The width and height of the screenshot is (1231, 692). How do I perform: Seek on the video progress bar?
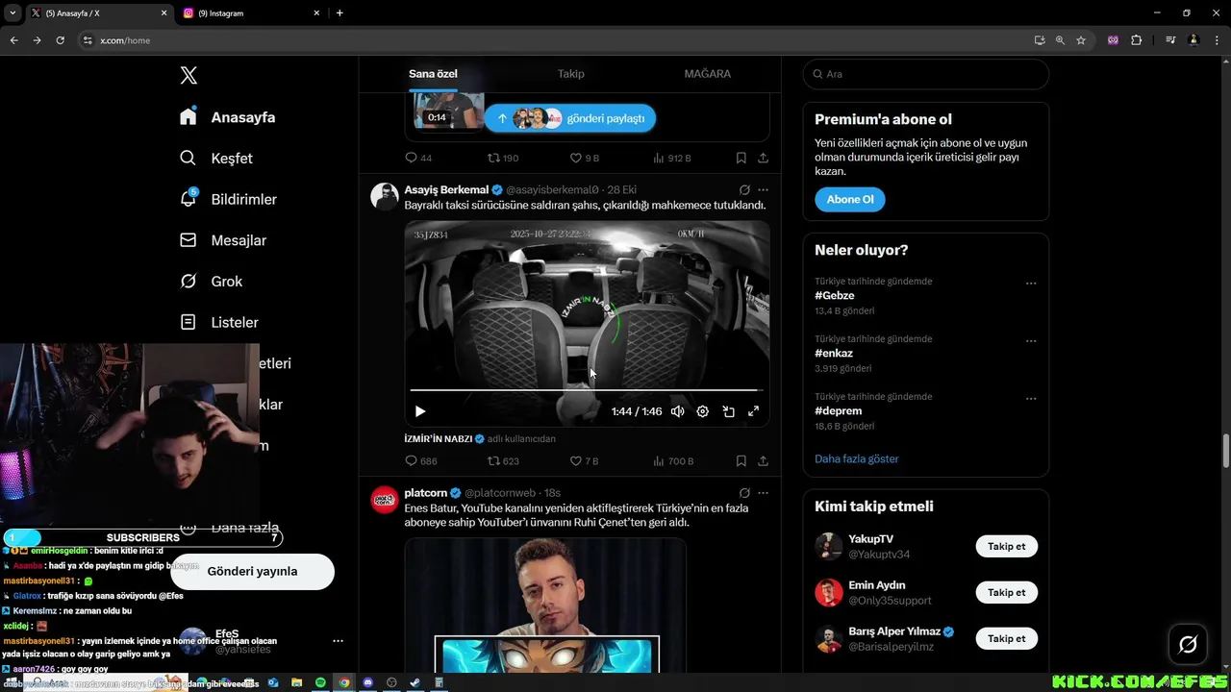click(587, 390)
